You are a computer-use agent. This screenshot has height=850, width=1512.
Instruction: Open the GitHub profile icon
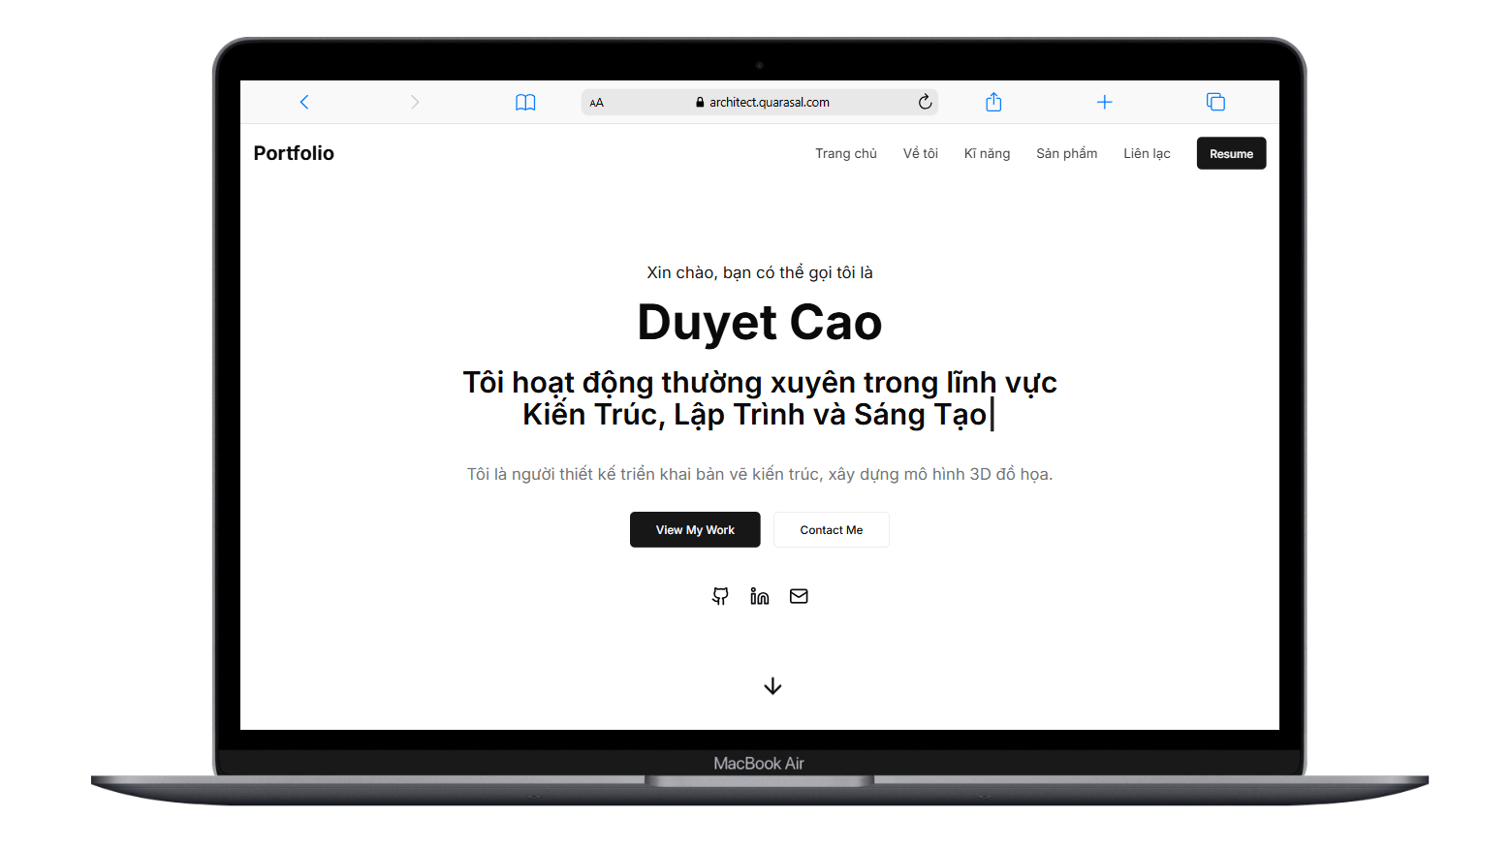coord(720,596)
